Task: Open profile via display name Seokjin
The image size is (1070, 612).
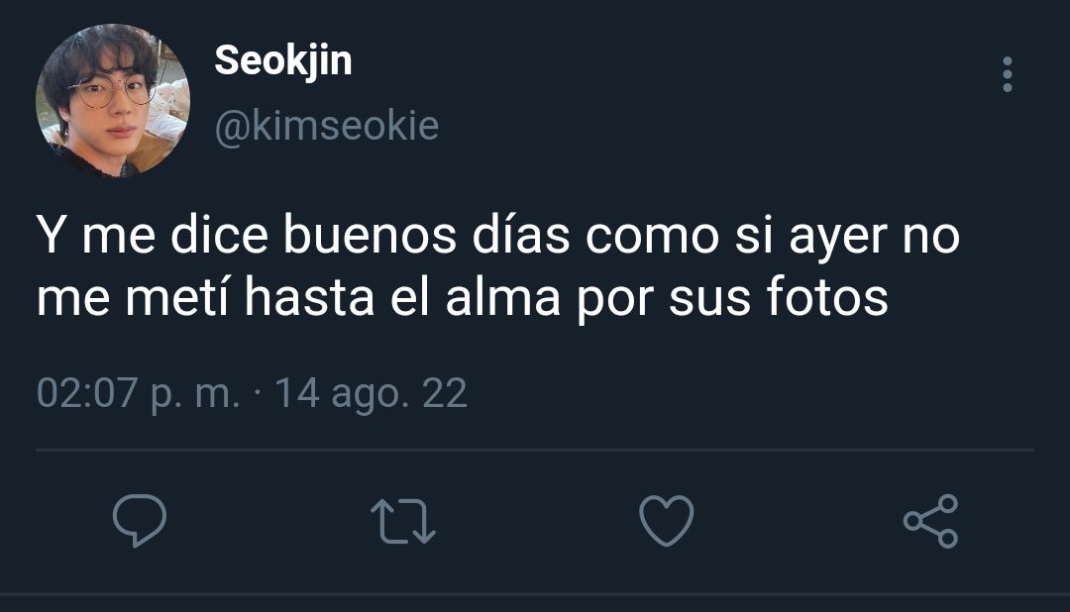Action: coord(283,61)
